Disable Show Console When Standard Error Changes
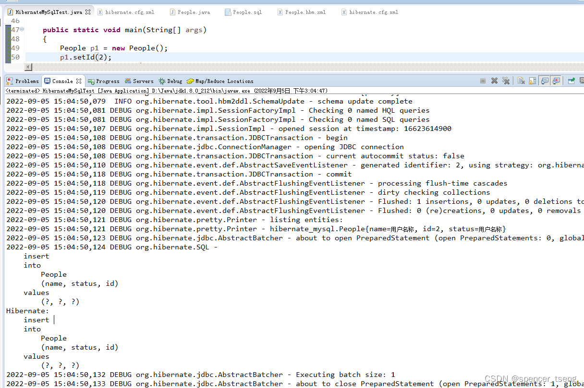 (x=556, y=81)
